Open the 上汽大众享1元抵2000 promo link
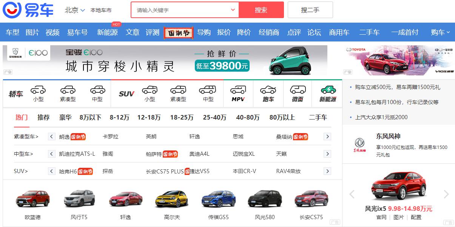455x227 pixels. tap(381, 117)
